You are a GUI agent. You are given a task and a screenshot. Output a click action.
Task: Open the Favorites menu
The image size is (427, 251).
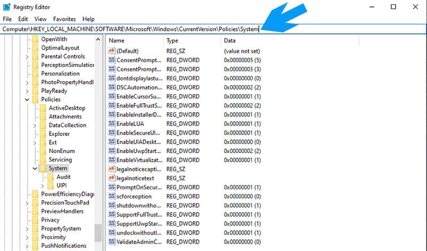(x=64, y=19)
